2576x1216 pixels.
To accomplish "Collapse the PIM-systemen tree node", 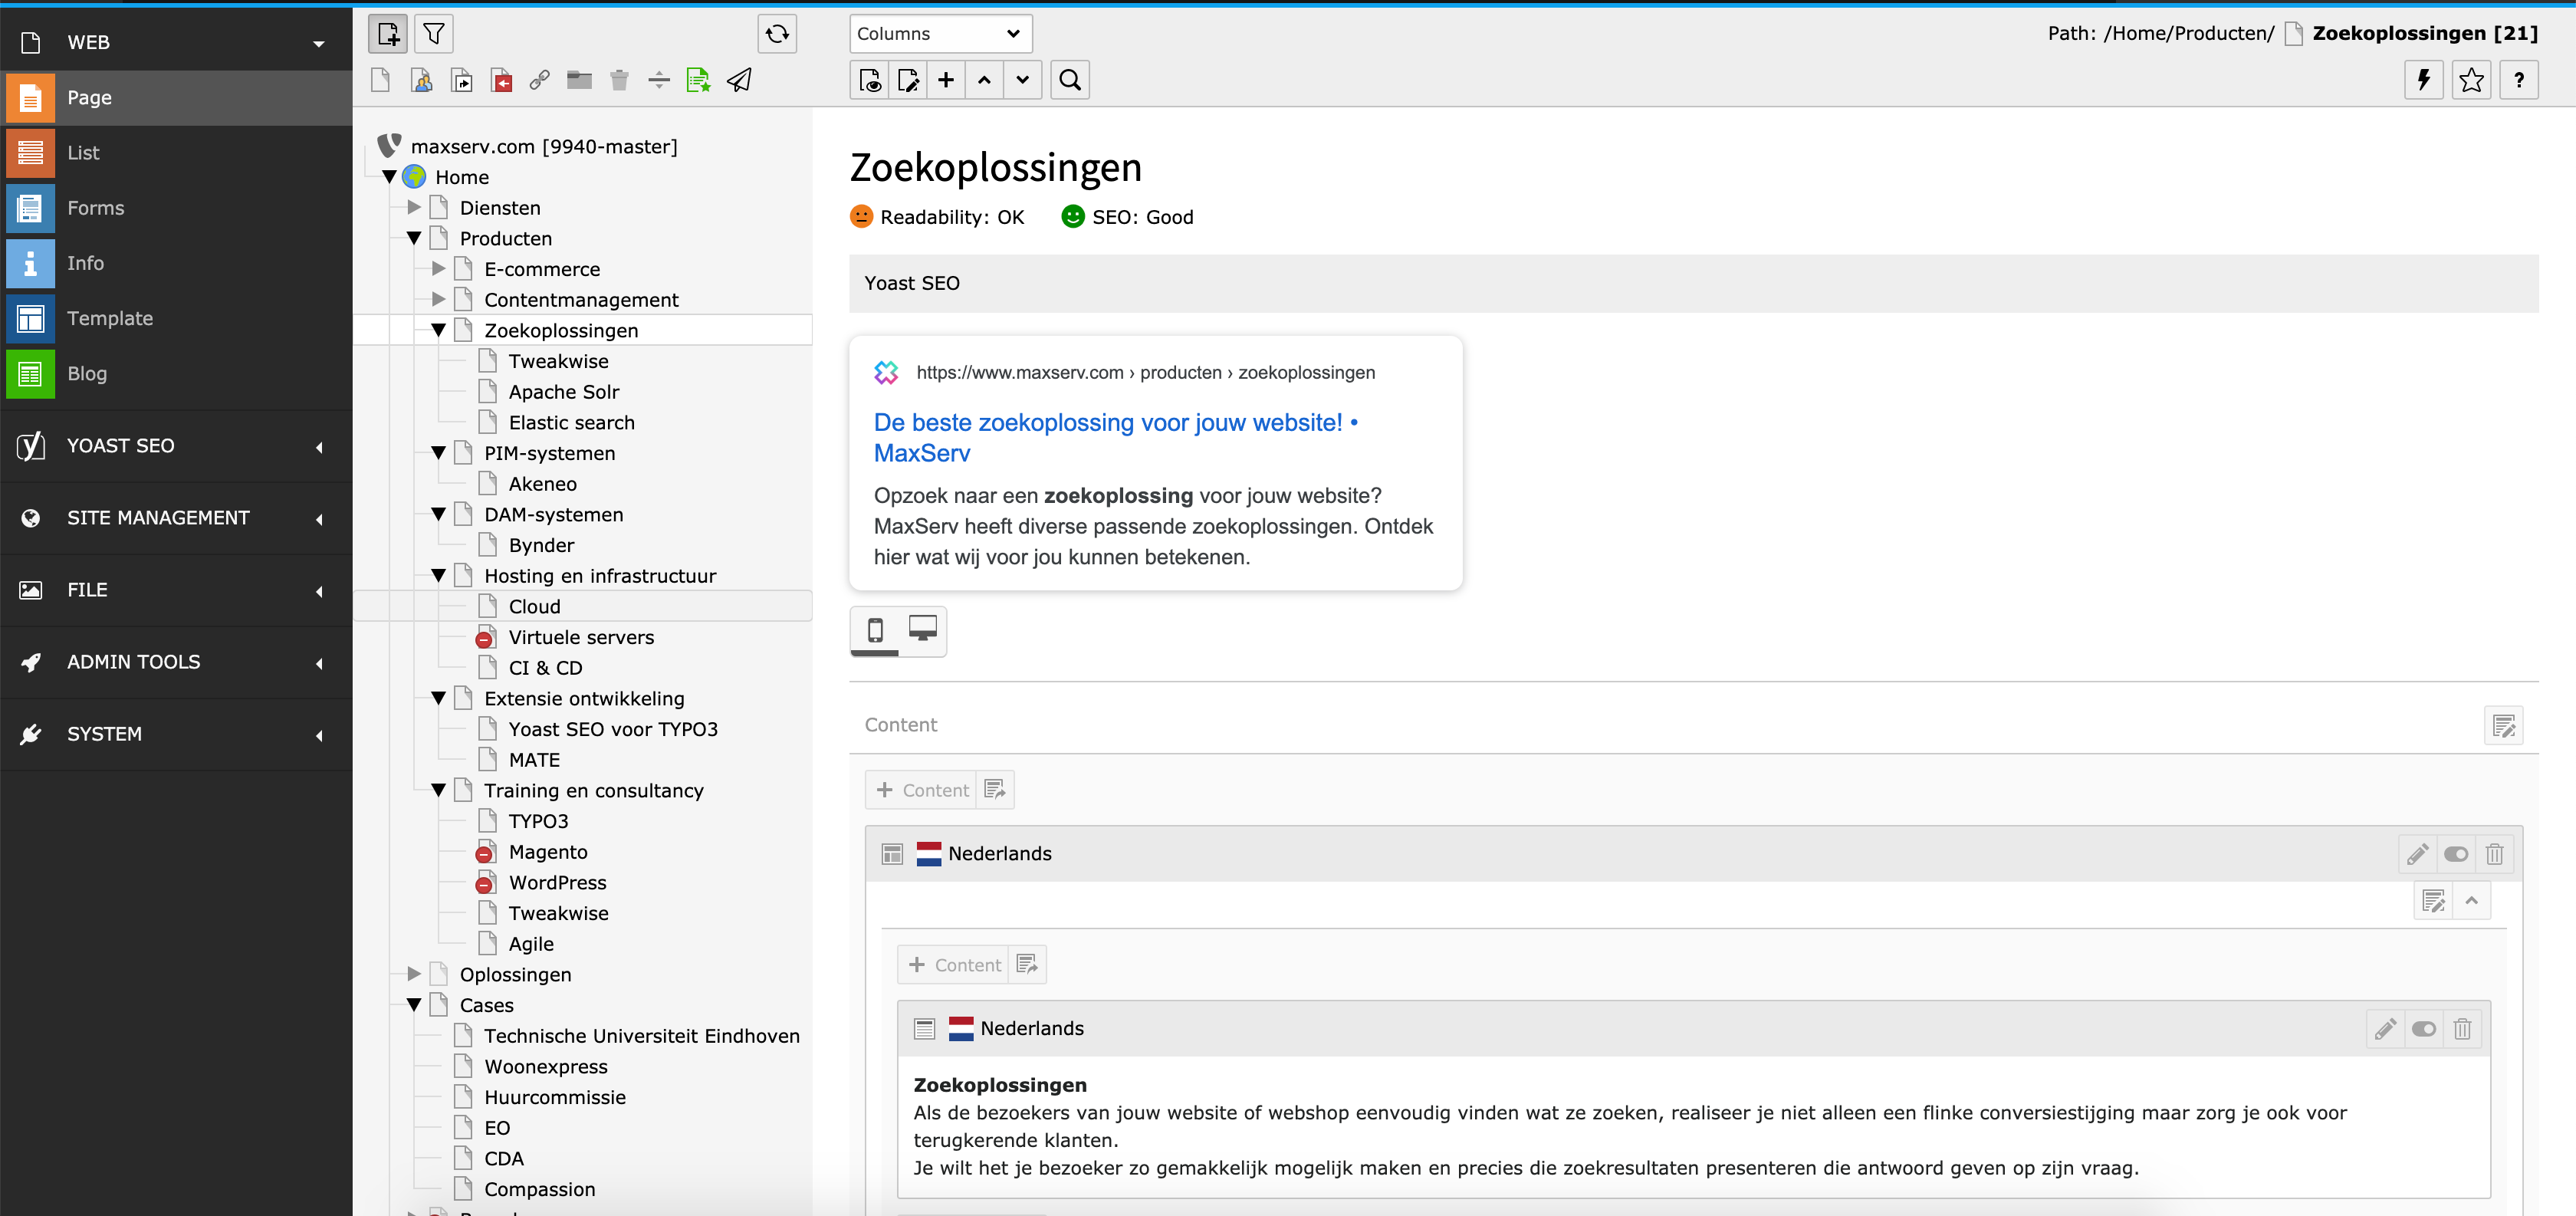I will coord(438,453).
